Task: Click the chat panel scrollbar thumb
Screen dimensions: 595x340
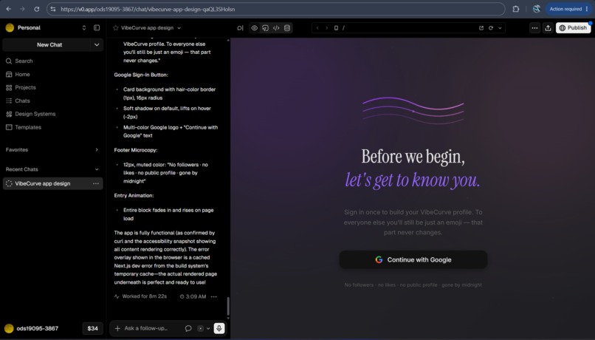Action: click(x=228, y=306)
